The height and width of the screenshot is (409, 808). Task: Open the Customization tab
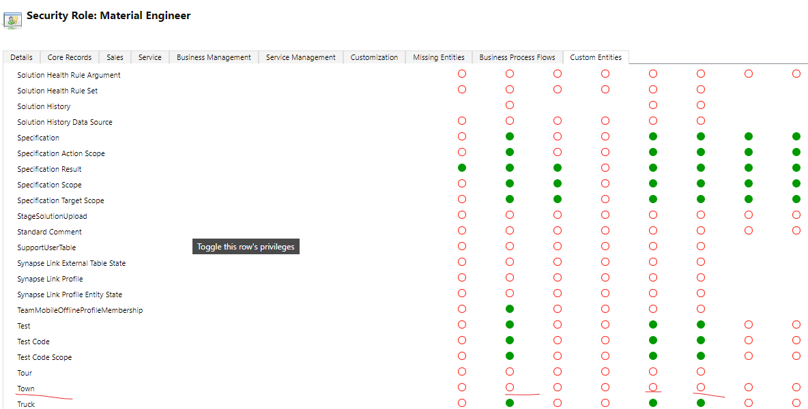pos(374,57)
